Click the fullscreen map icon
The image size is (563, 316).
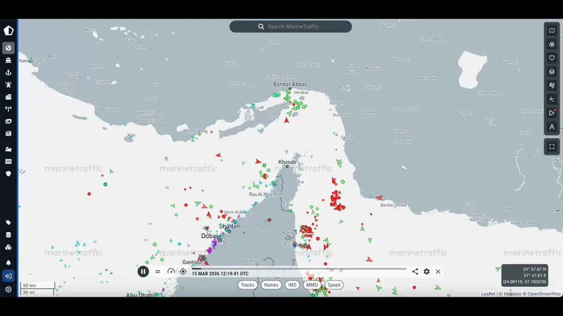[x=552, y=147]
